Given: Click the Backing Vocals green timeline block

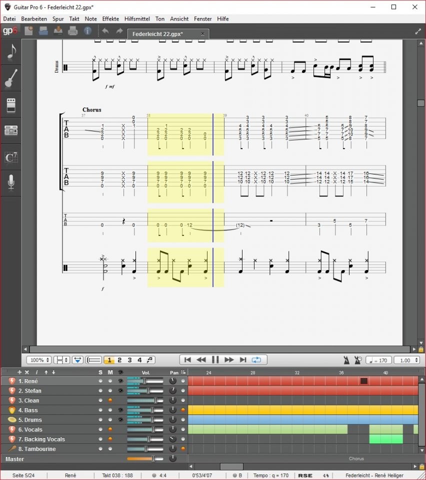Looking at the screenshot, I should [386, 439].
